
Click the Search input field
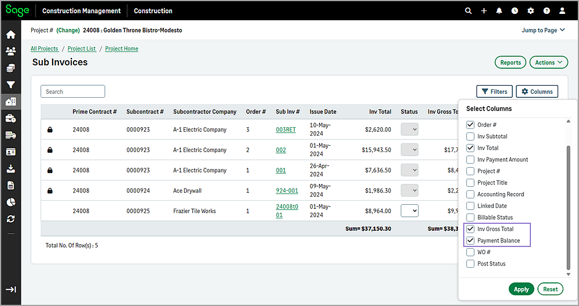(x=73, y=91)
